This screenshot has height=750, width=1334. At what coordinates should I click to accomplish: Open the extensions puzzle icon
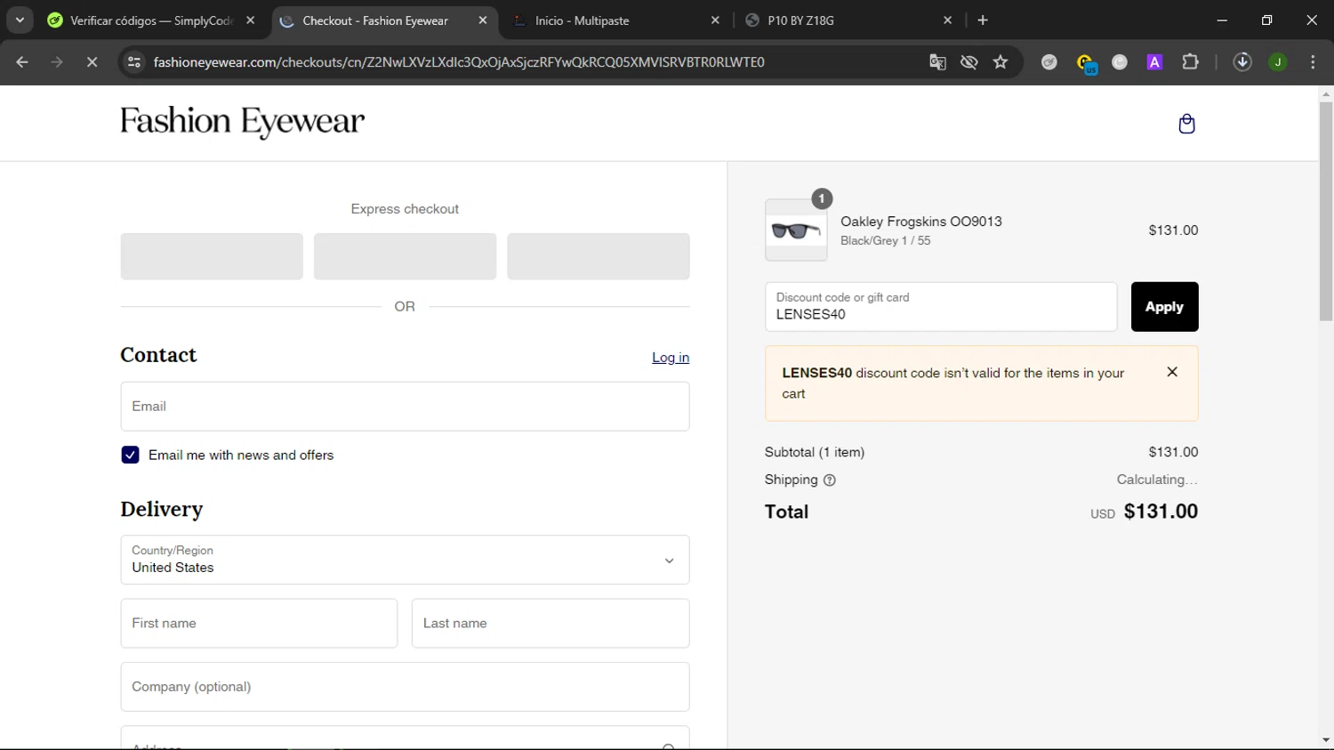(1190, 62)
